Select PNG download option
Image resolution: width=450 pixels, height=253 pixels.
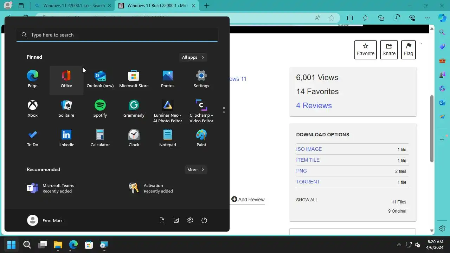[302, 171]
